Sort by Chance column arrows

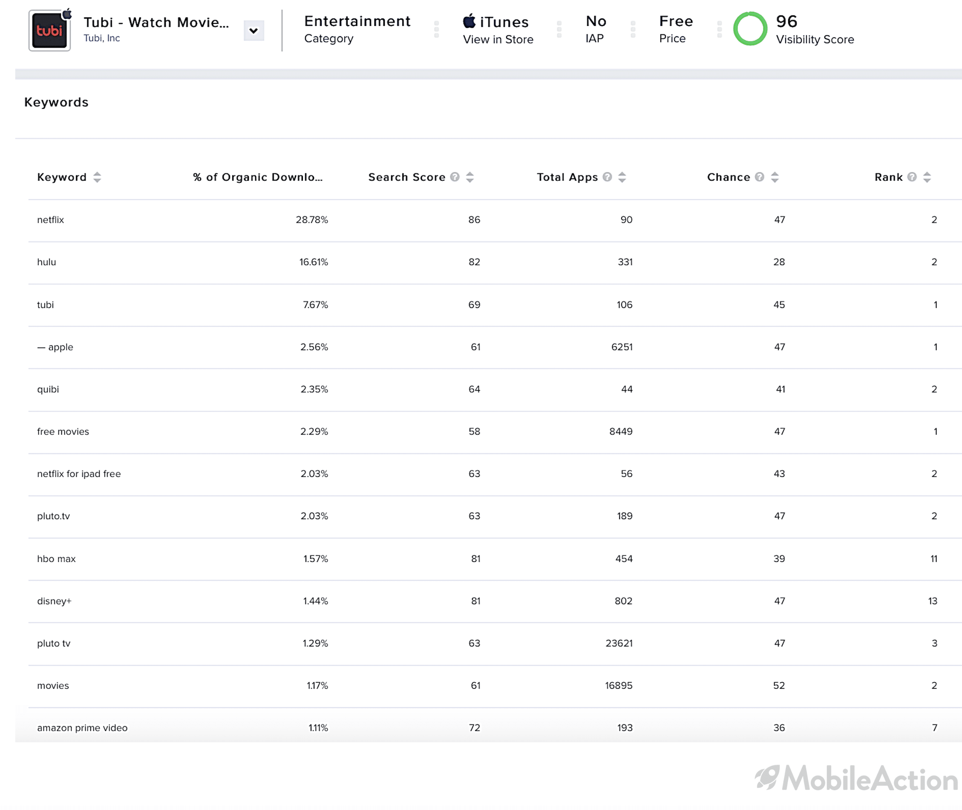pos(775,177)
